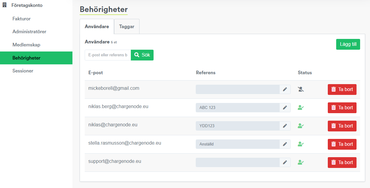Click the Företagskonto building icon
The image size is (370, 188).
point(4,5)
